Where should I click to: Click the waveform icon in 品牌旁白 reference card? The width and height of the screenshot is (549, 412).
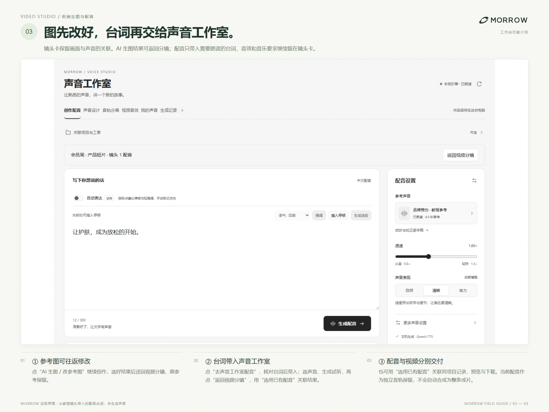(x=404, y=213)
